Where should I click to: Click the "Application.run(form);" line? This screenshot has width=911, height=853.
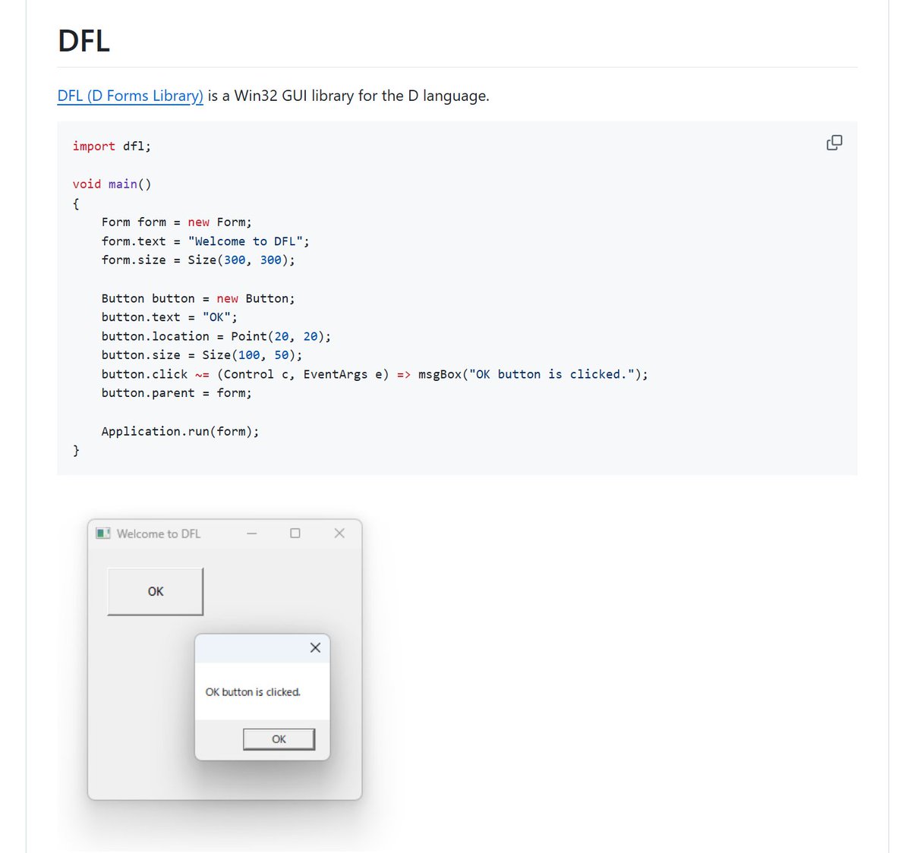point(180,431)
